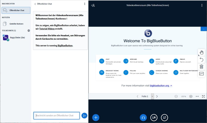Click the Chat icon on slide

(x=101, y=61)
